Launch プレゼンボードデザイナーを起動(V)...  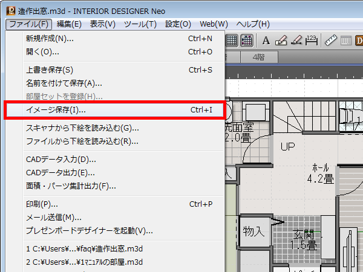(89, 230)
